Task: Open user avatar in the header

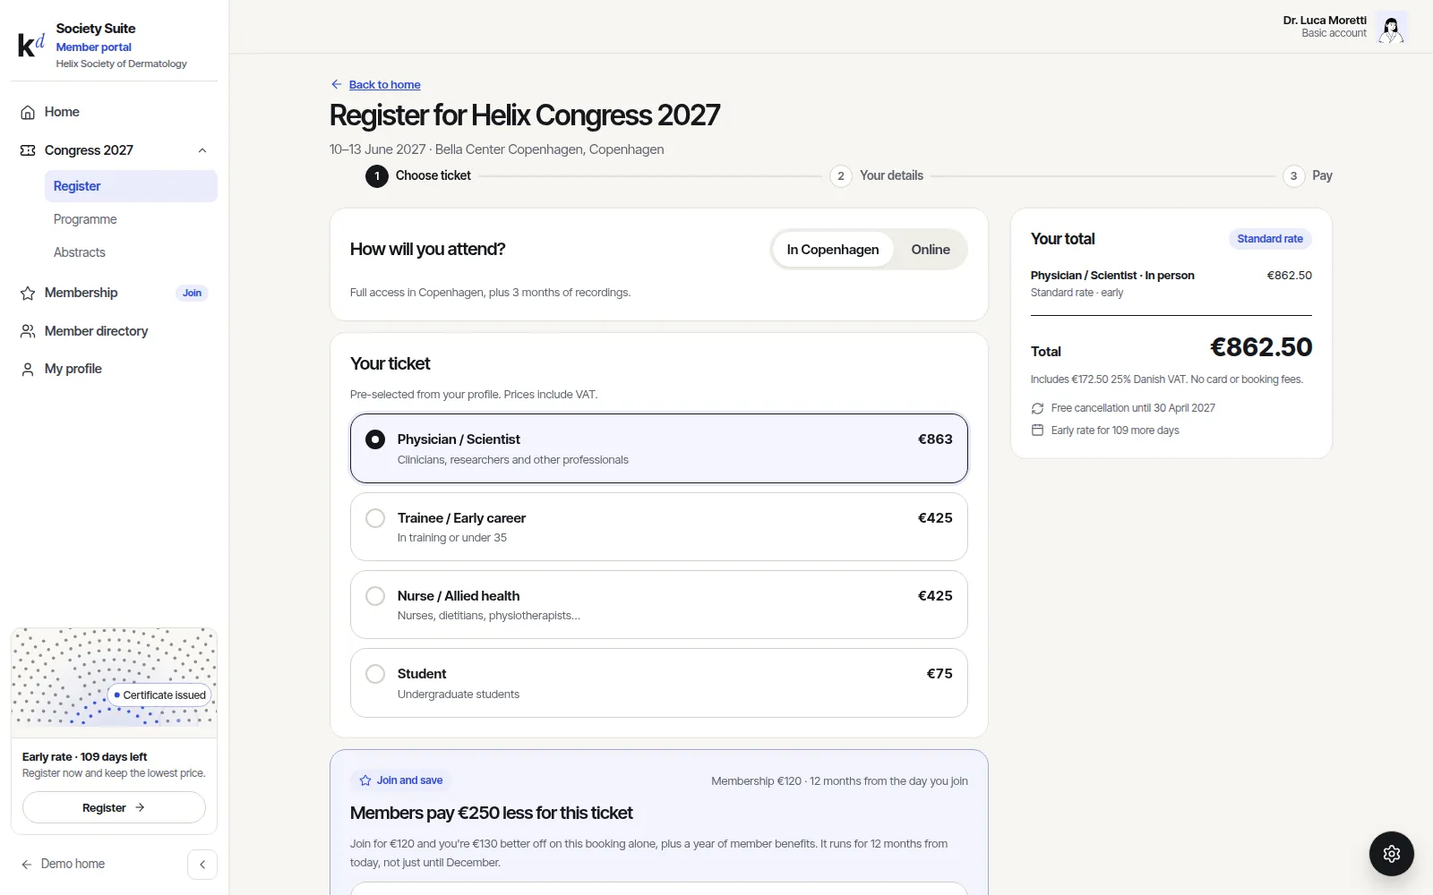Action: click(1391, 27)
